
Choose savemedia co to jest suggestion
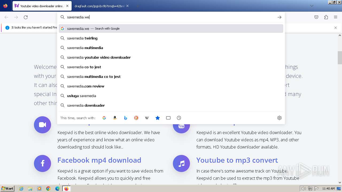tap(171, 67)
